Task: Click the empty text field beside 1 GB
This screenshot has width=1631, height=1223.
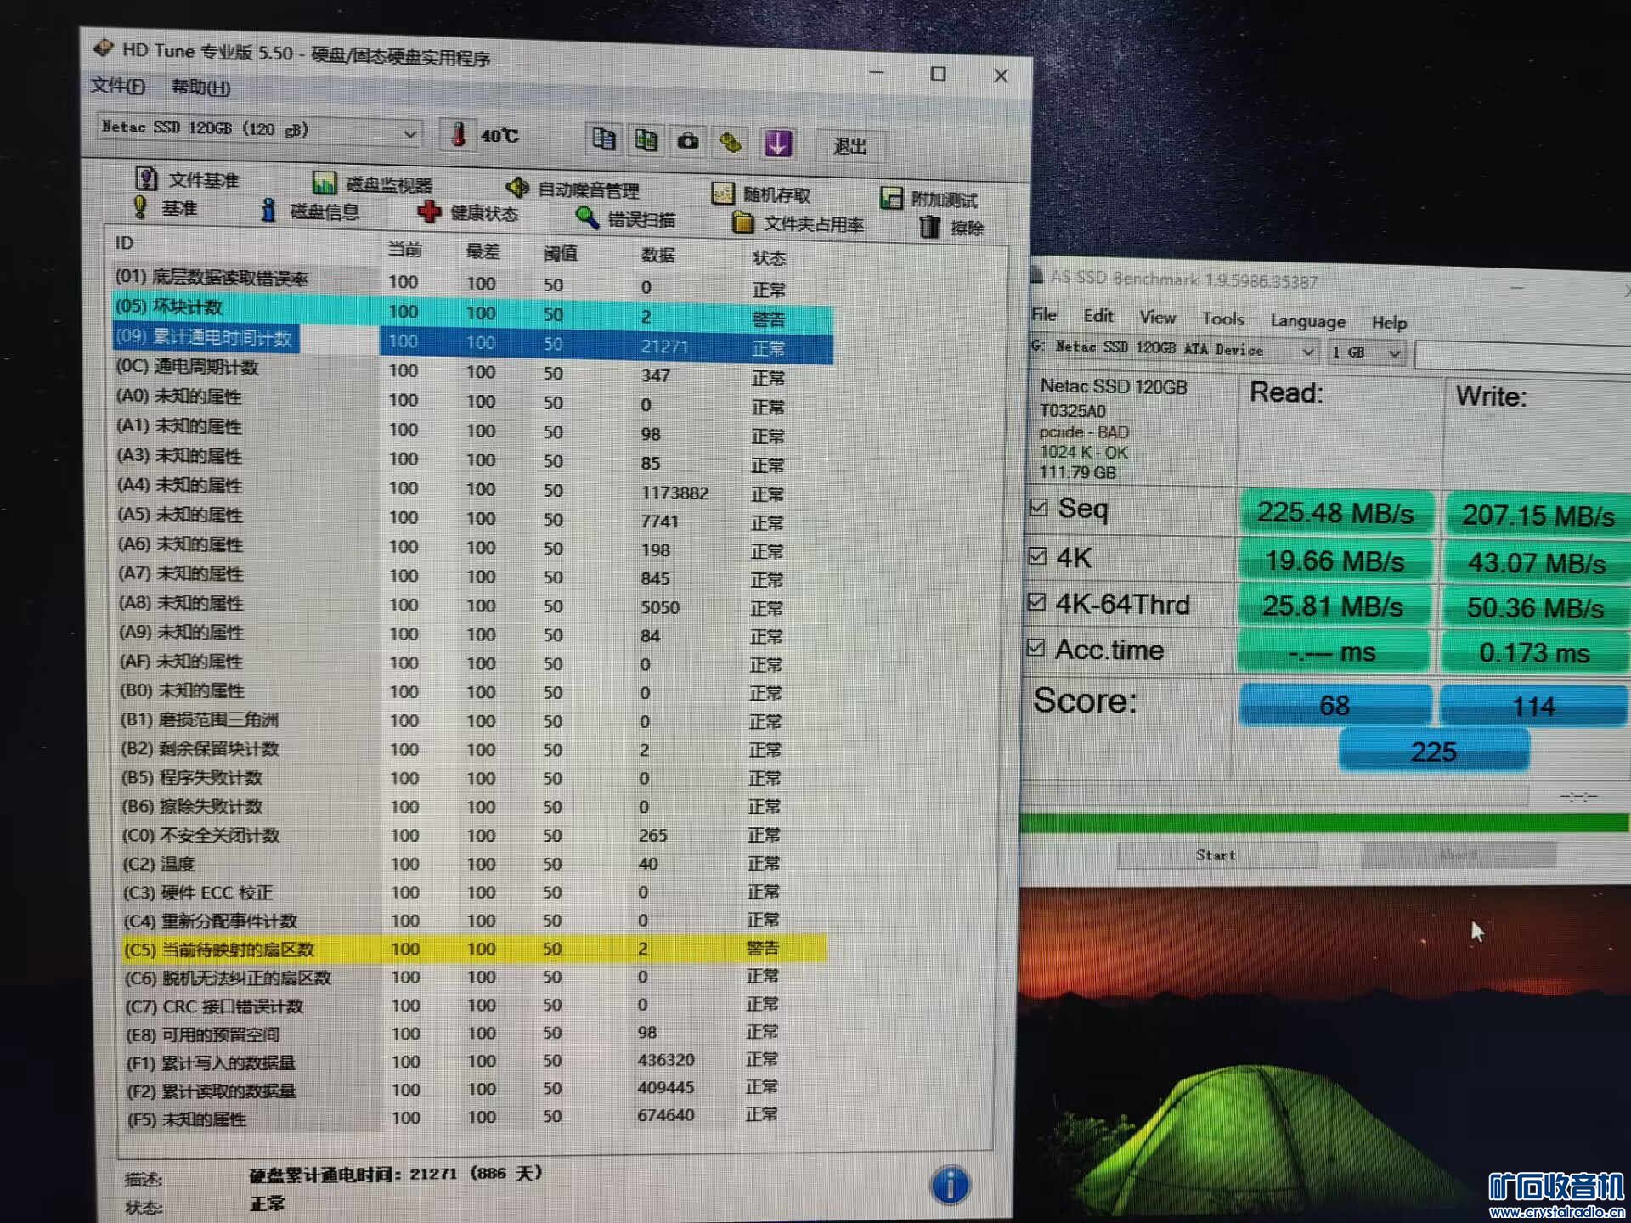Action: 1522,355
